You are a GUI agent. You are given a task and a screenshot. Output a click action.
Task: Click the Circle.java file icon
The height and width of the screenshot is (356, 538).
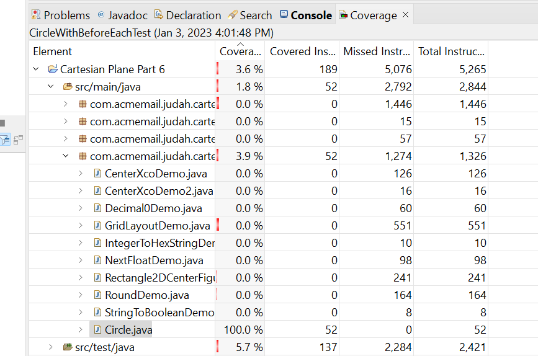(97, 330)
